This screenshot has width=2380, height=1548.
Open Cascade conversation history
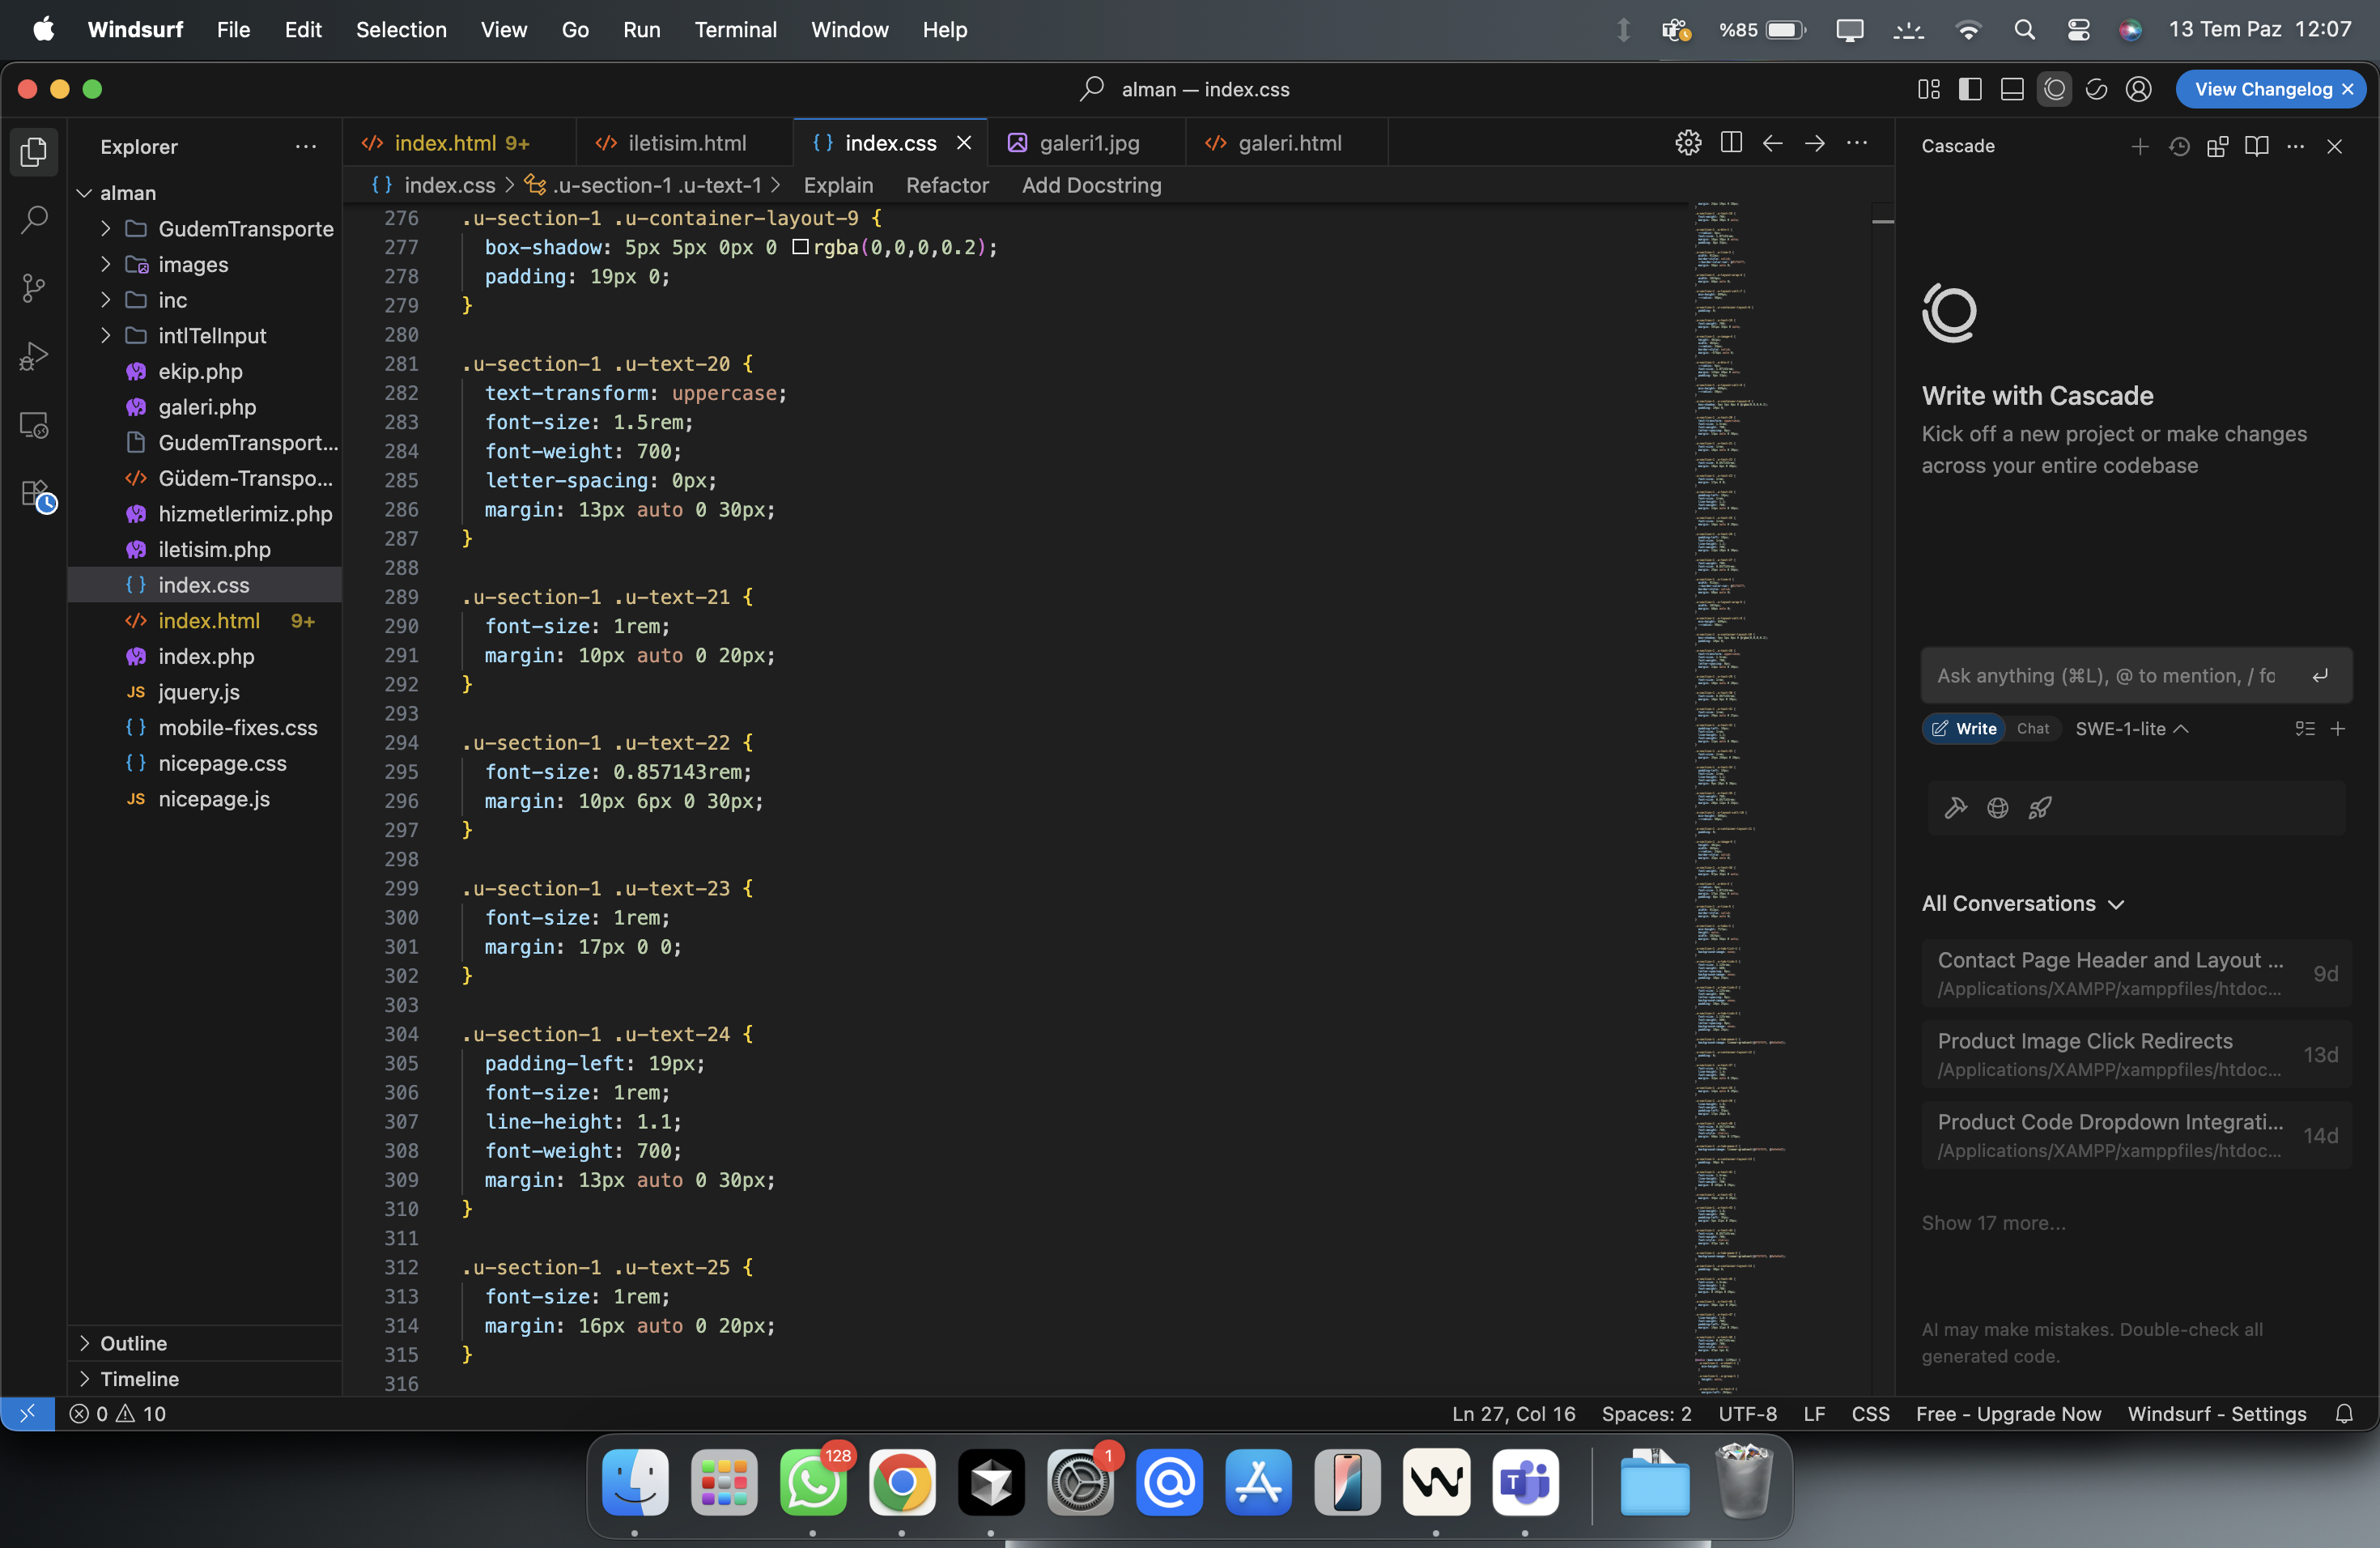tap(2179, 146)
